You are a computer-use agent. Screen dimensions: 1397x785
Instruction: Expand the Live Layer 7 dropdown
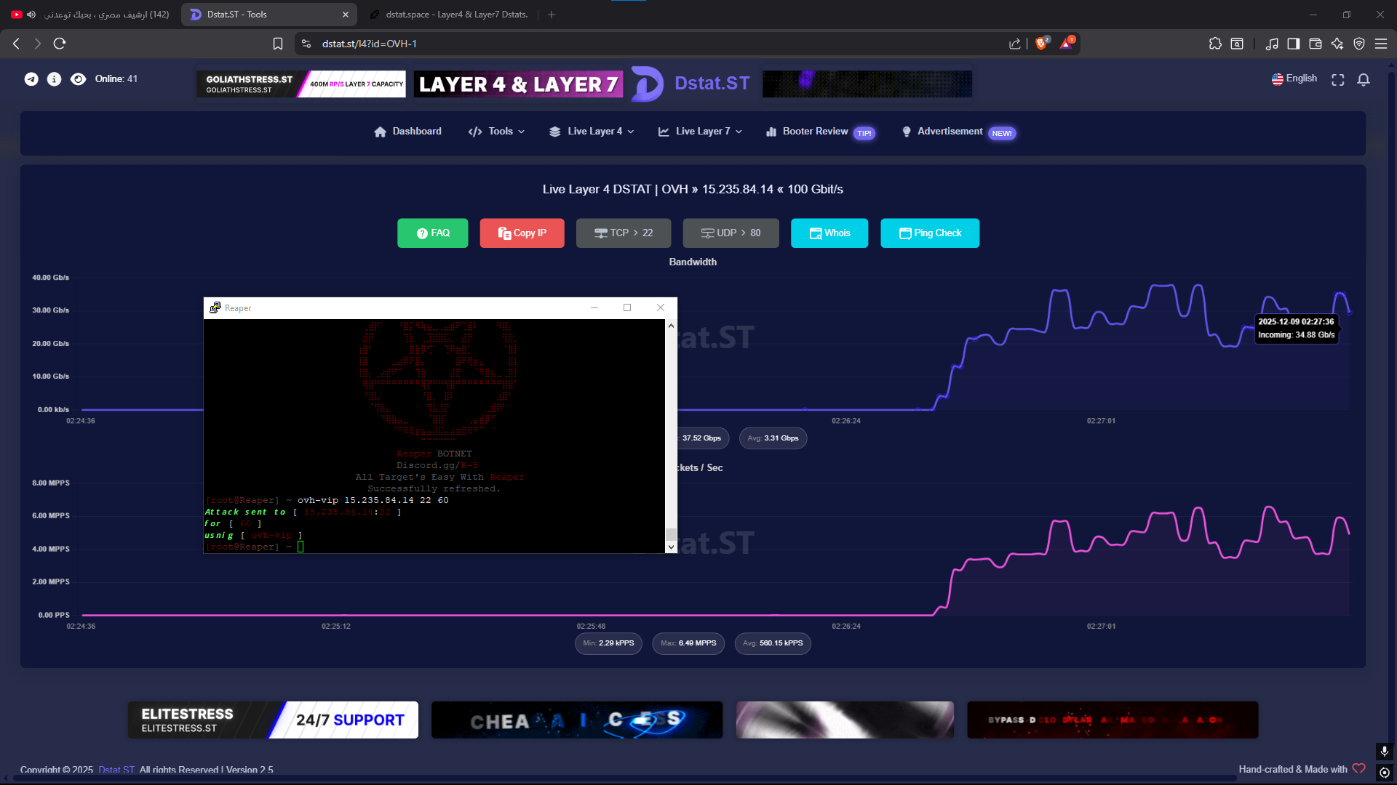[700, 132]
